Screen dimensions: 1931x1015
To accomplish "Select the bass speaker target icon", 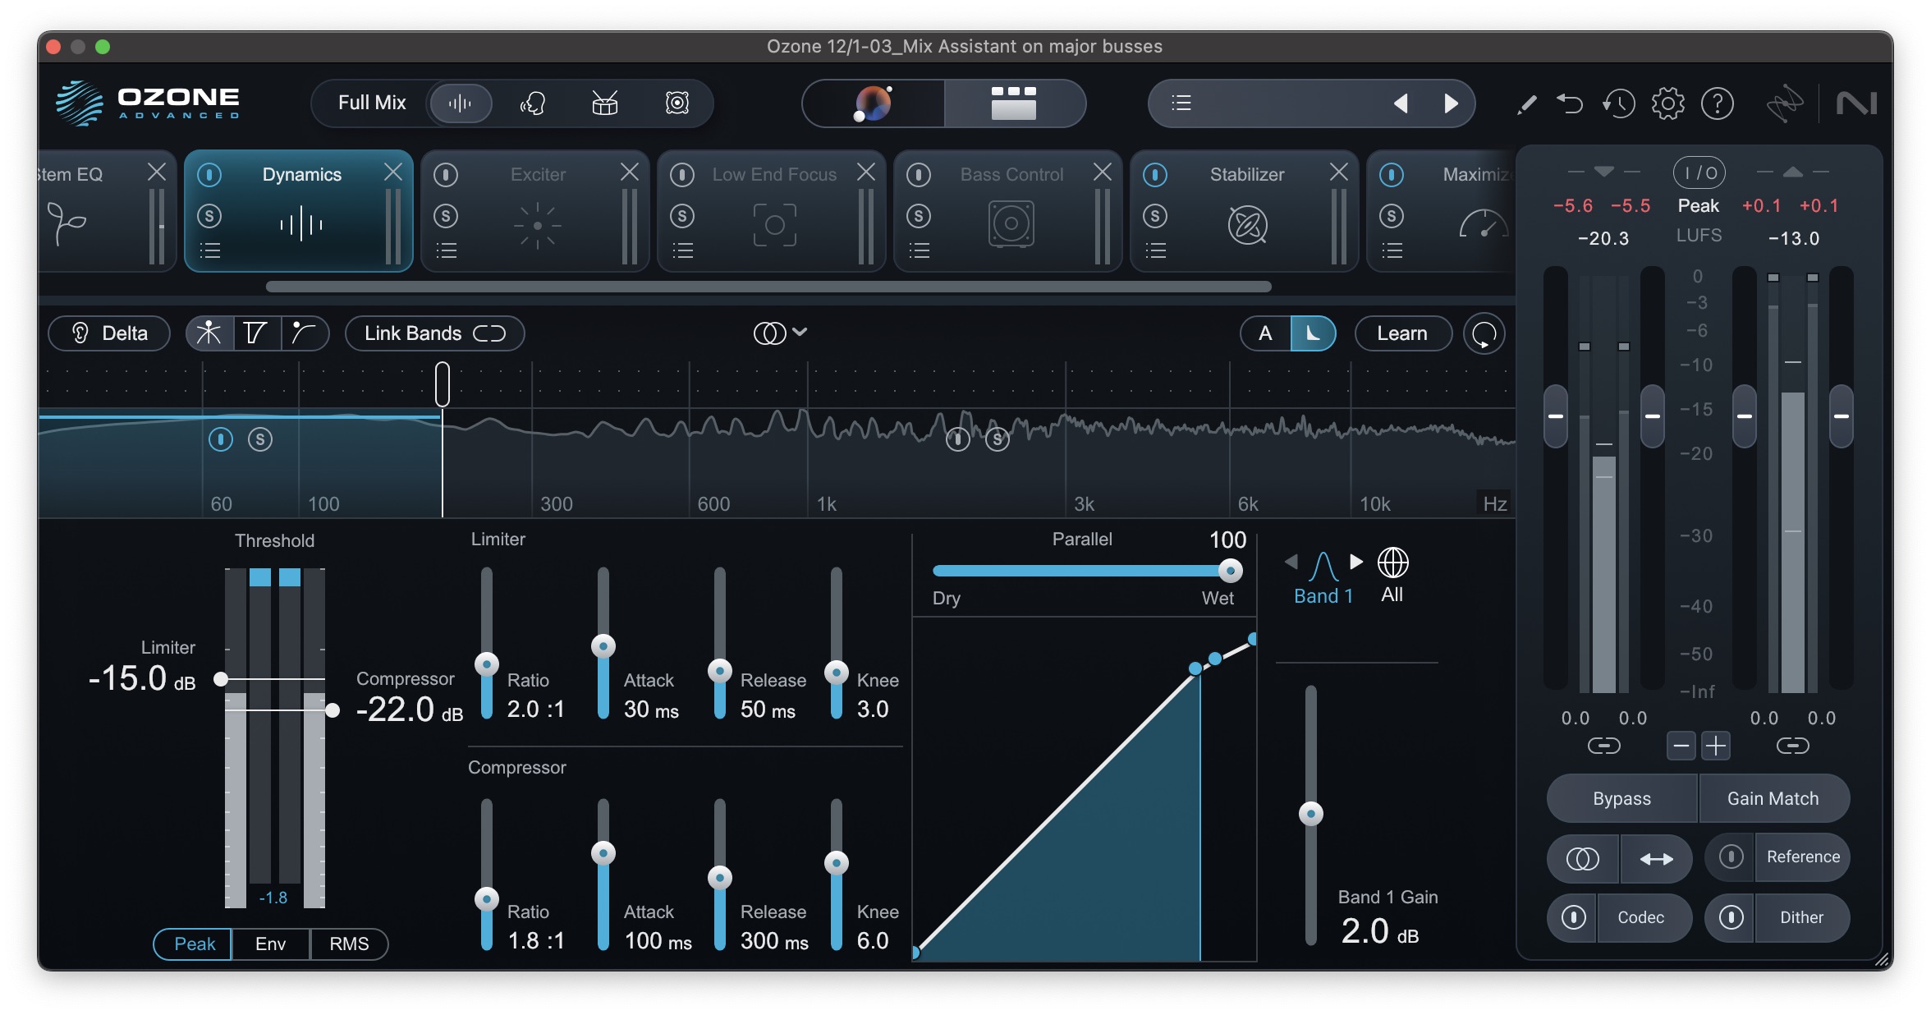I will click(x=677, y=103).
